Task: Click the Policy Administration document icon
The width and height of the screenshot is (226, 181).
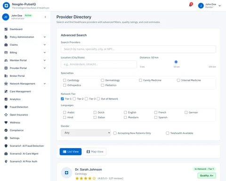Action: point(6,37)
